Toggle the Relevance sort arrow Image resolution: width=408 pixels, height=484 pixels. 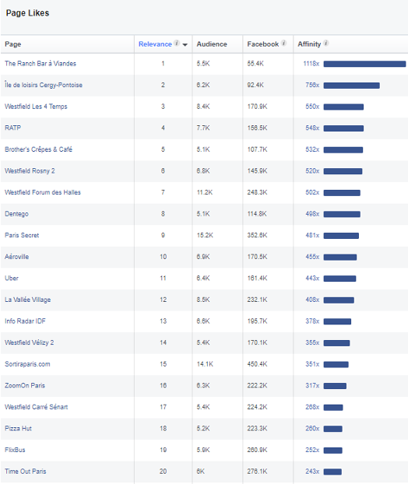[185, 45]
